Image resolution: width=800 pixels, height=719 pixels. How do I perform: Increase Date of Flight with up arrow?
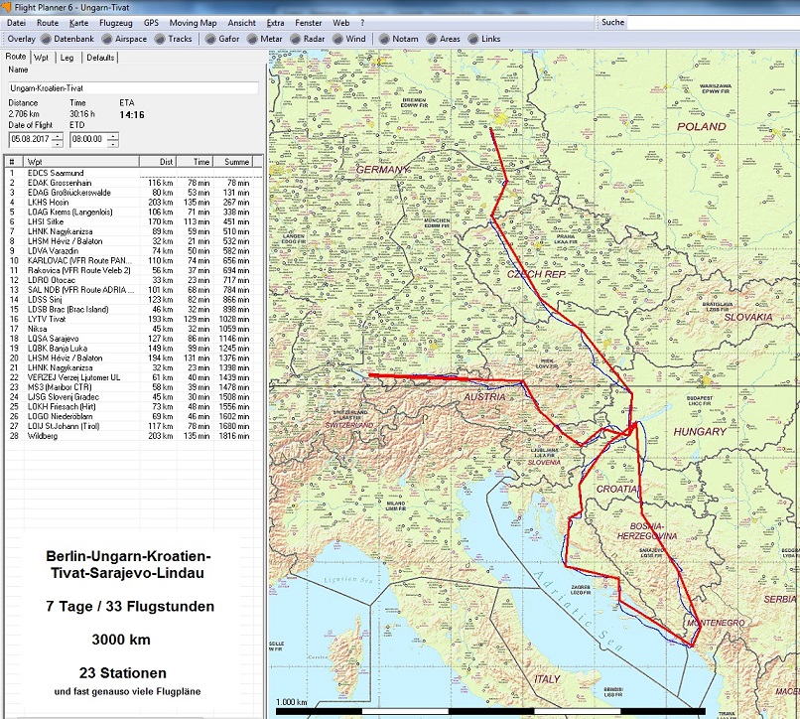tap(57, 135)
